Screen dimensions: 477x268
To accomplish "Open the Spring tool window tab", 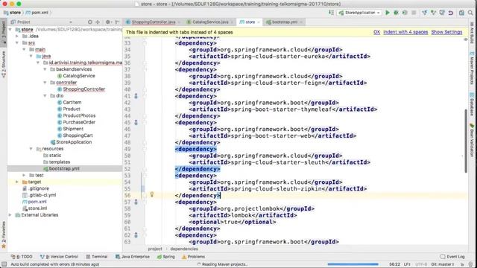I will pyautogui.click(x=165, y=257).
